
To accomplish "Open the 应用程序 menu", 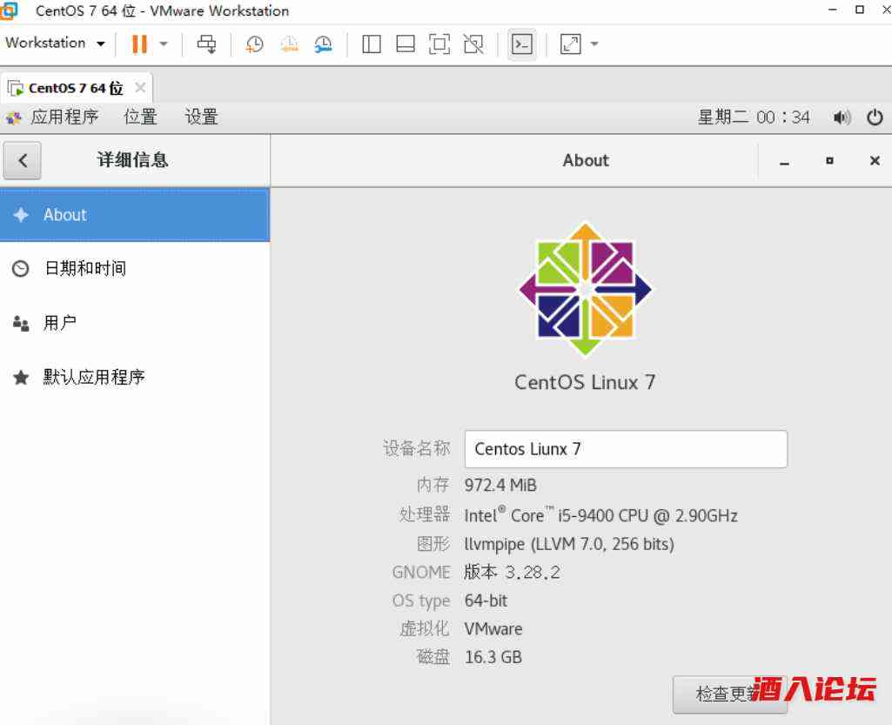I will [64, 117].
